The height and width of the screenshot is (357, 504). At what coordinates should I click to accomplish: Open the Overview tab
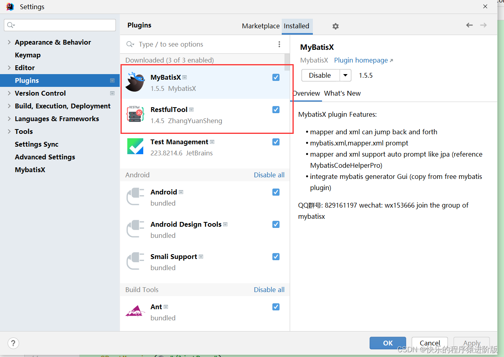pos(306,93)
